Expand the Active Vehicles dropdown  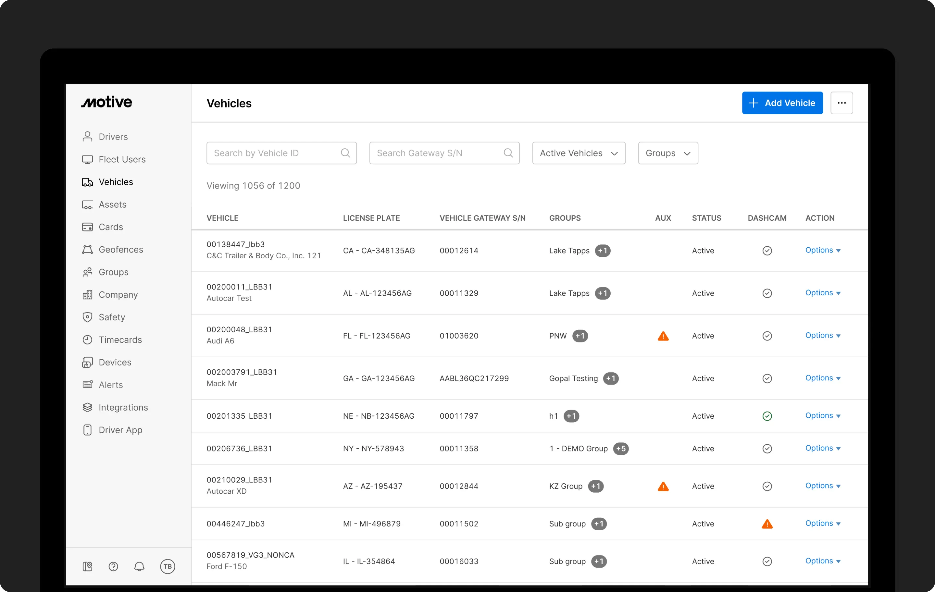578,153
